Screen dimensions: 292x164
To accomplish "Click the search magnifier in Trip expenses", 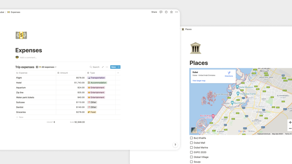I will point(91,67).
